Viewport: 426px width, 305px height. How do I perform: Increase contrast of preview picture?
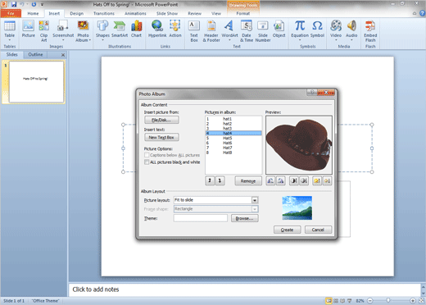click(294, 180)
